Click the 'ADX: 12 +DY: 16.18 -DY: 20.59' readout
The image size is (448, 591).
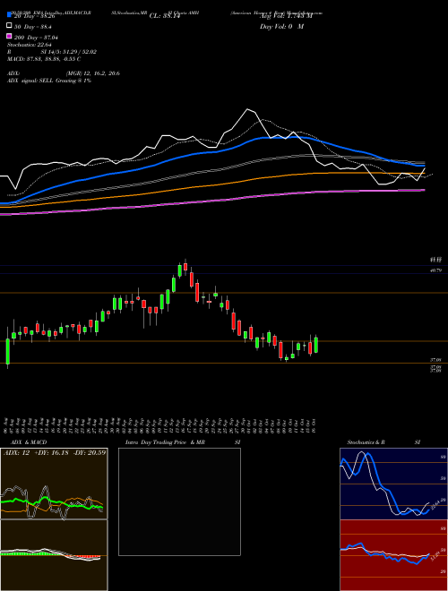(55, 452)
